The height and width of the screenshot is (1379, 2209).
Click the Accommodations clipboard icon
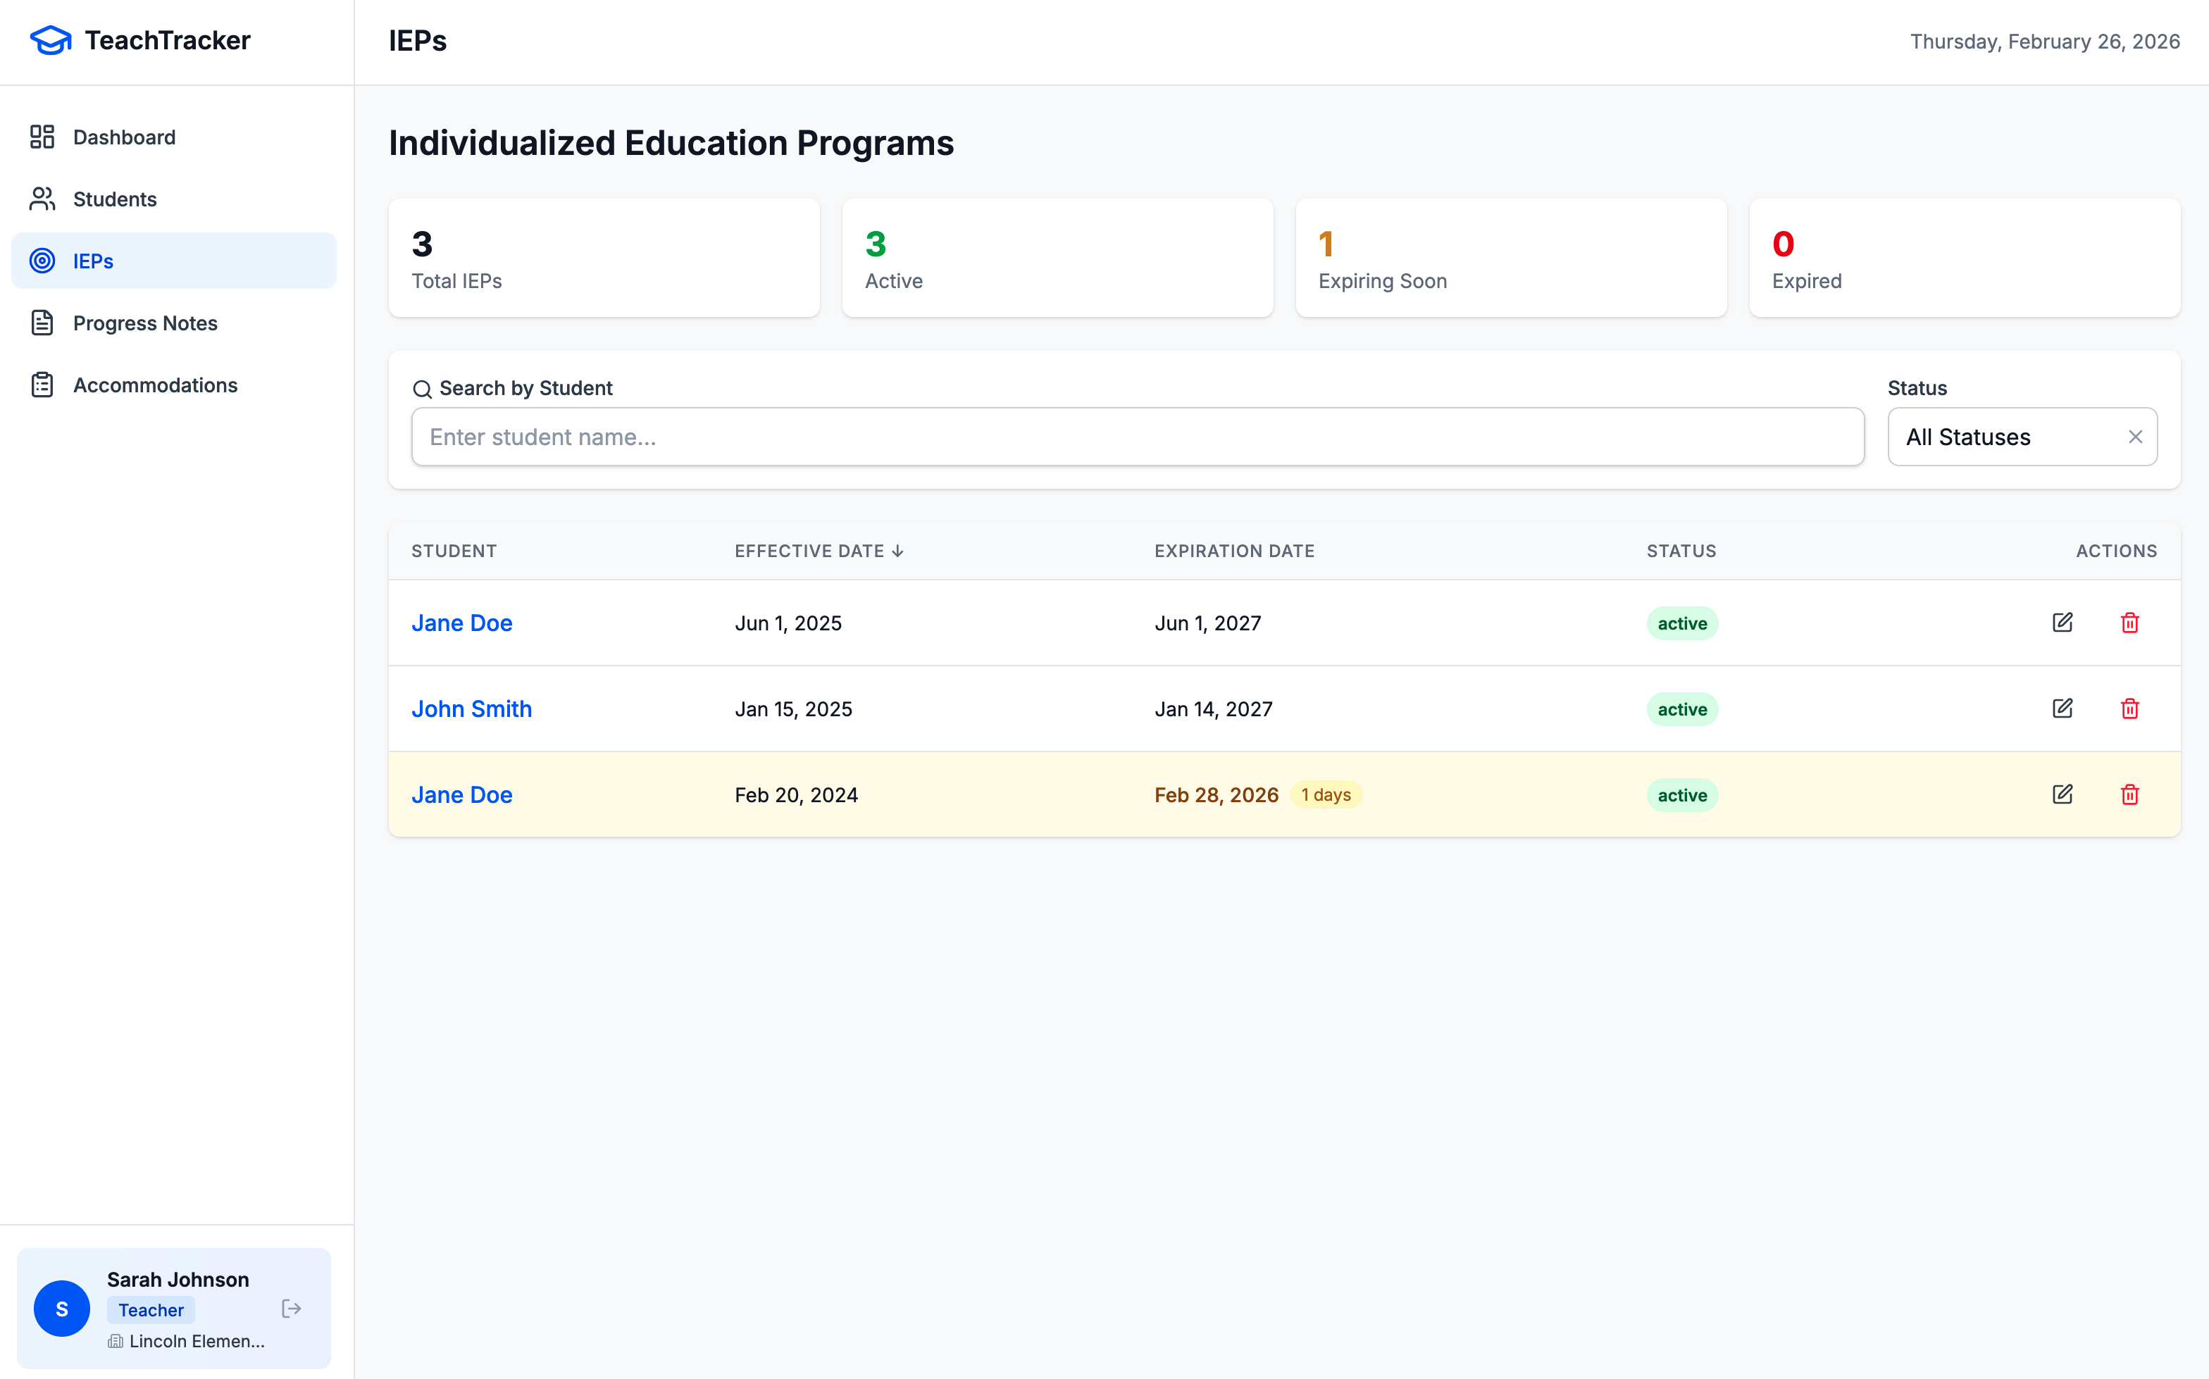42,385
